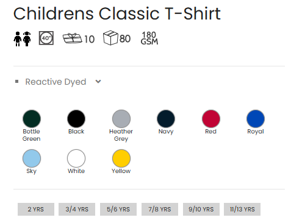Choose the 5/6 YRS size button

118,209
